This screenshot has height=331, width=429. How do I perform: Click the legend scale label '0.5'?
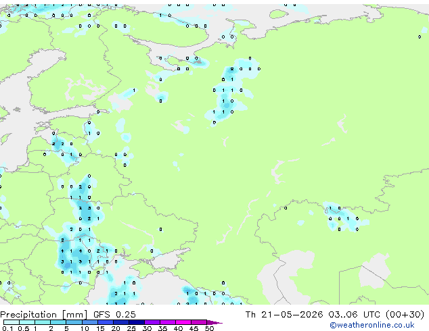23,328
